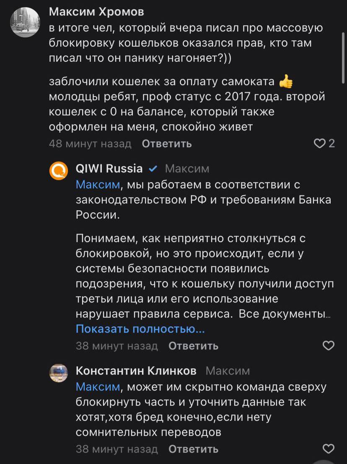Click the blue Максим mention in Константин's reply
Image resolution: width=347 pixels, height=464 pixels.
click(x=98, y=387)
